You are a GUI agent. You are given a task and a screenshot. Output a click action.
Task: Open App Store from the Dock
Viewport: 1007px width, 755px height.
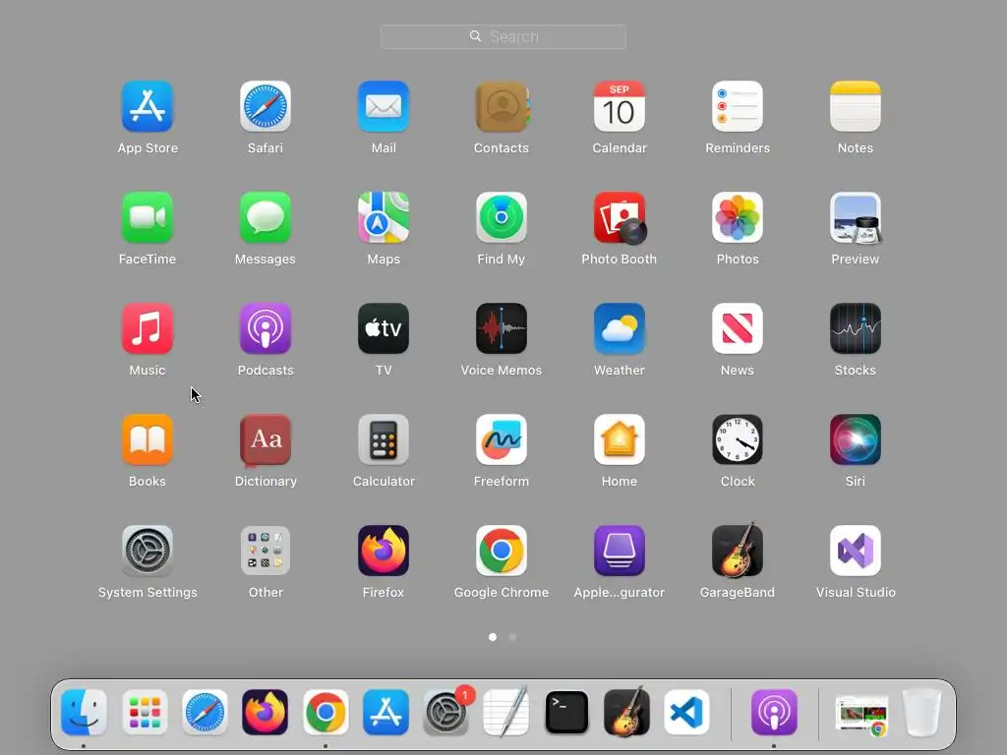[385, 713]
